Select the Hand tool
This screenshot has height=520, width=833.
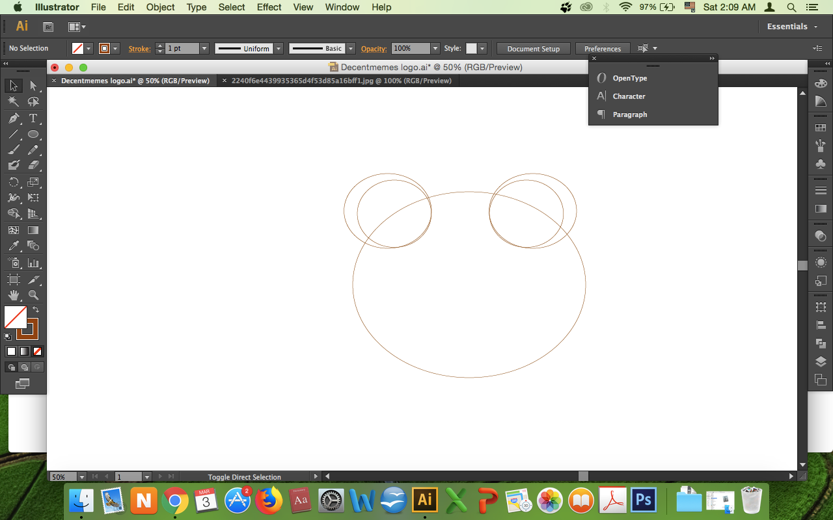pyautogui.click(x=14, y=295)
